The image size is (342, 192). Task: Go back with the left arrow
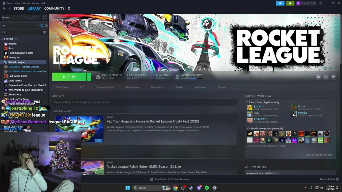click(4, 9)
